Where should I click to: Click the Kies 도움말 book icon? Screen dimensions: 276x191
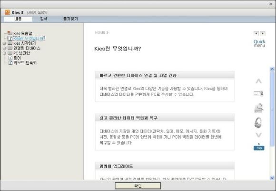(x=10, y=33)
